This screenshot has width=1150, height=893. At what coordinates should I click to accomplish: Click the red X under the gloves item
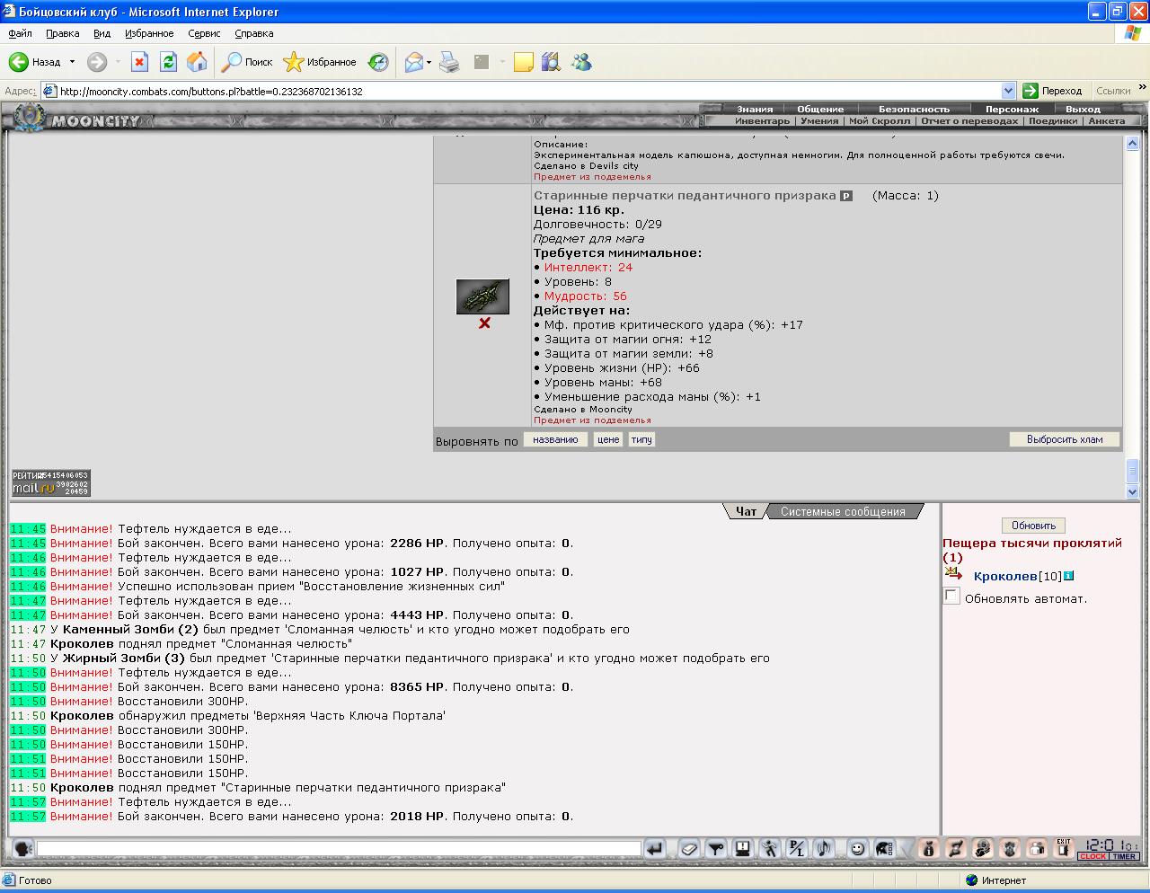484,323
